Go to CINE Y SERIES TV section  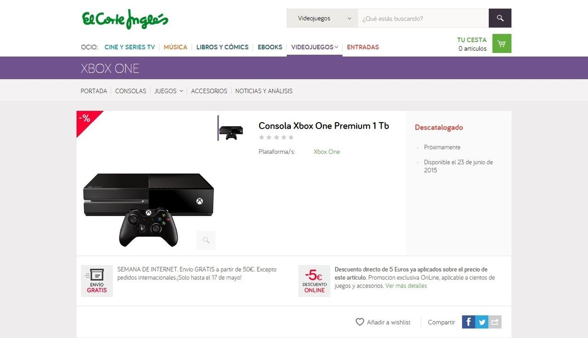coord(130,47)
